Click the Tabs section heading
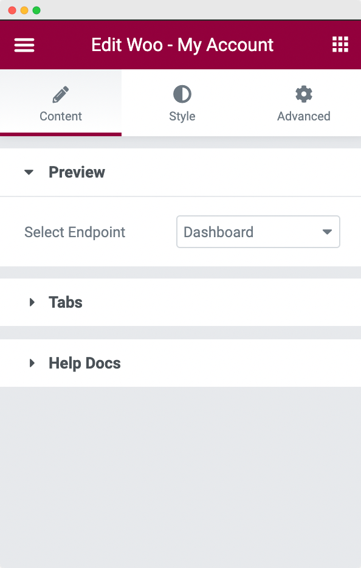This screenshot has width=361, height=568. (x=66, y=302)
